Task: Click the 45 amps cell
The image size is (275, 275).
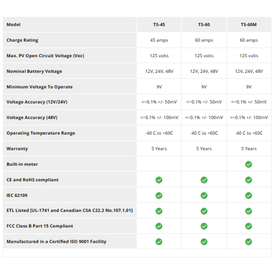Action: point(159,40)
